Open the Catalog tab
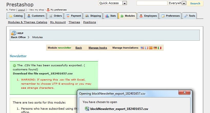This screenshot has width=210, height=113. click(x=16, y=16)
